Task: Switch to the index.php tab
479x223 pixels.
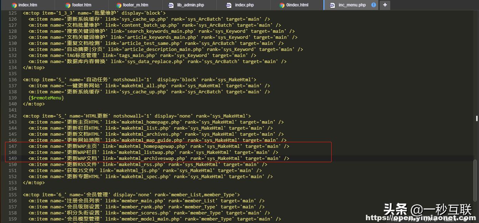Action: 244,5
